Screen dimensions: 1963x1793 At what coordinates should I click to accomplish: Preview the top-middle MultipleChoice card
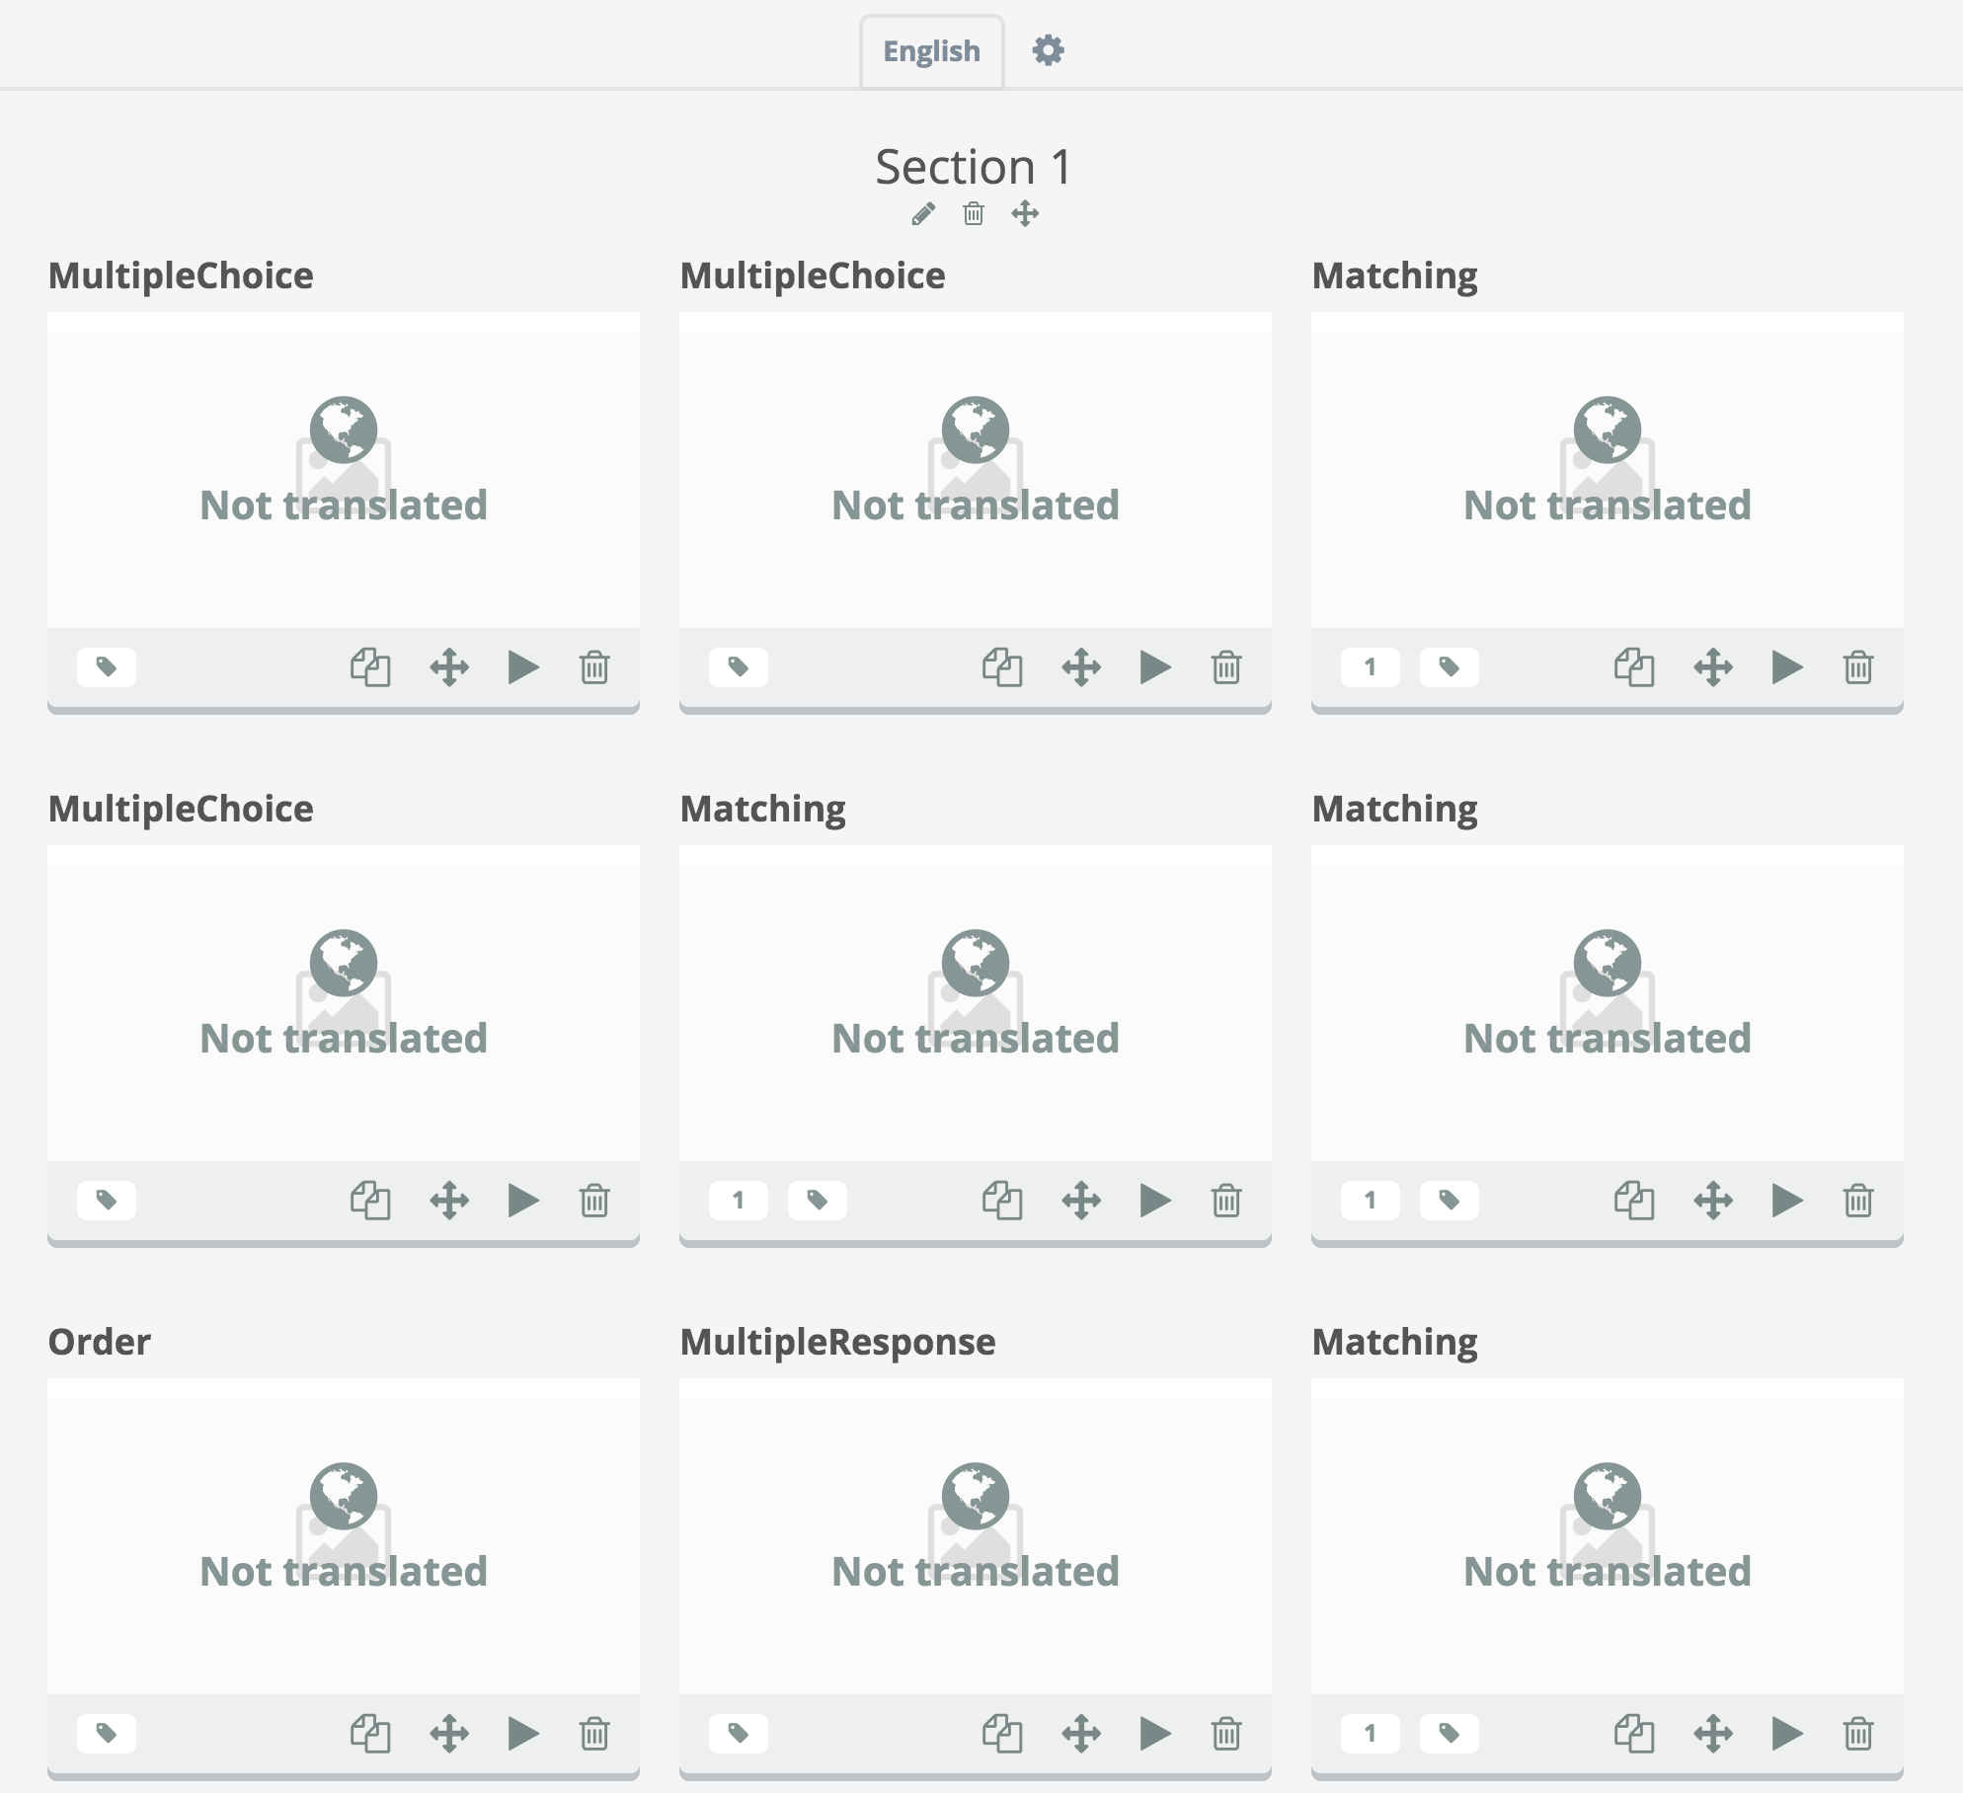coord(1155,667)
